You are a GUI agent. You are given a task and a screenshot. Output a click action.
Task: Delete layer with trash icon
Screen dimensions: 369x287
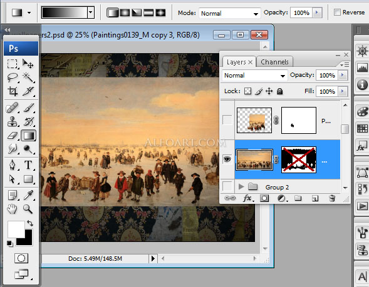pyautogui.click(x=332, y=198)
